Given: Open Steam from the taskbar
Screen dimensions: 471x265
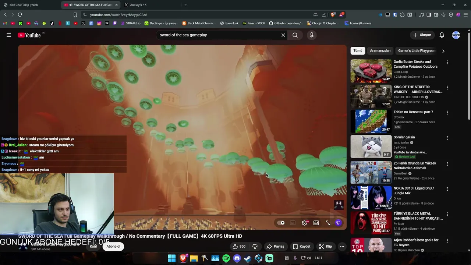Looking at the screenshot, I should point(248,258).
